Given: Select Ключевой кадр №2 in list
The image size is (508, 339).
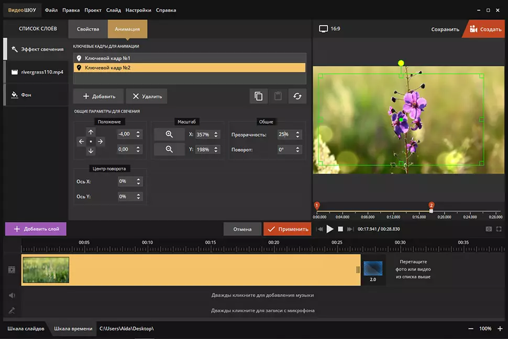Looking at the screenshot, I should pyautogui.click(x=190, y=67).
